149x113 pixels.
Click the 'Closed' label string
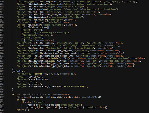(38, 38)
